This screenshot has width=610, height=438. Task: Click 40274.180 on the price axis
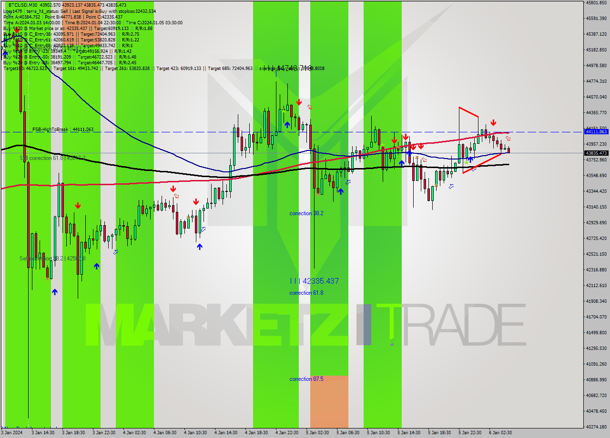pos(596,427)
